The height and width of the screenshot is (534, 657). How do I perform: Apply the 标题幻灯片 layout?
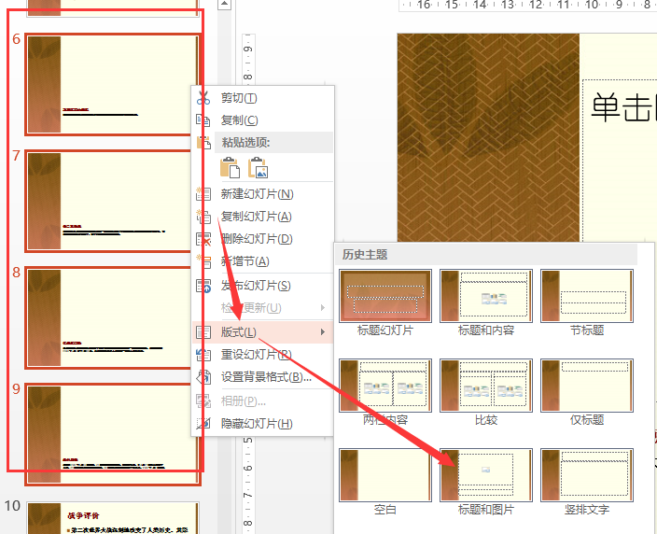coord(385,296)
